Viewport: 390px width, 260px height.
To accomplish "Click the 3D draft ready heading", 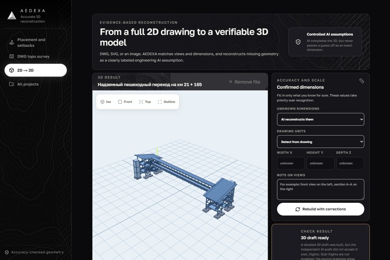I will 315,238.
